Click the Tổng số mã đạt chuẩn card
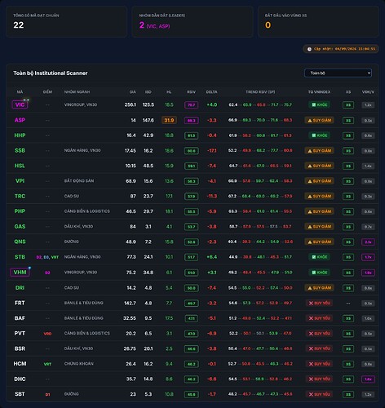This screenshot has height=408, width=385. (x=67, y=22)
